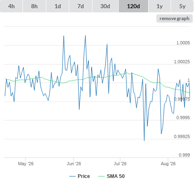Choose the 1d time range tab

[x=58, y=6]
